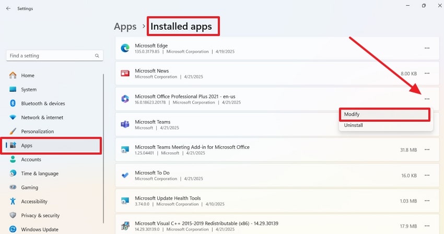Click the Home house icon
Image resolution: width=444 pixels, height=234 pixels.
click(13, 75)
